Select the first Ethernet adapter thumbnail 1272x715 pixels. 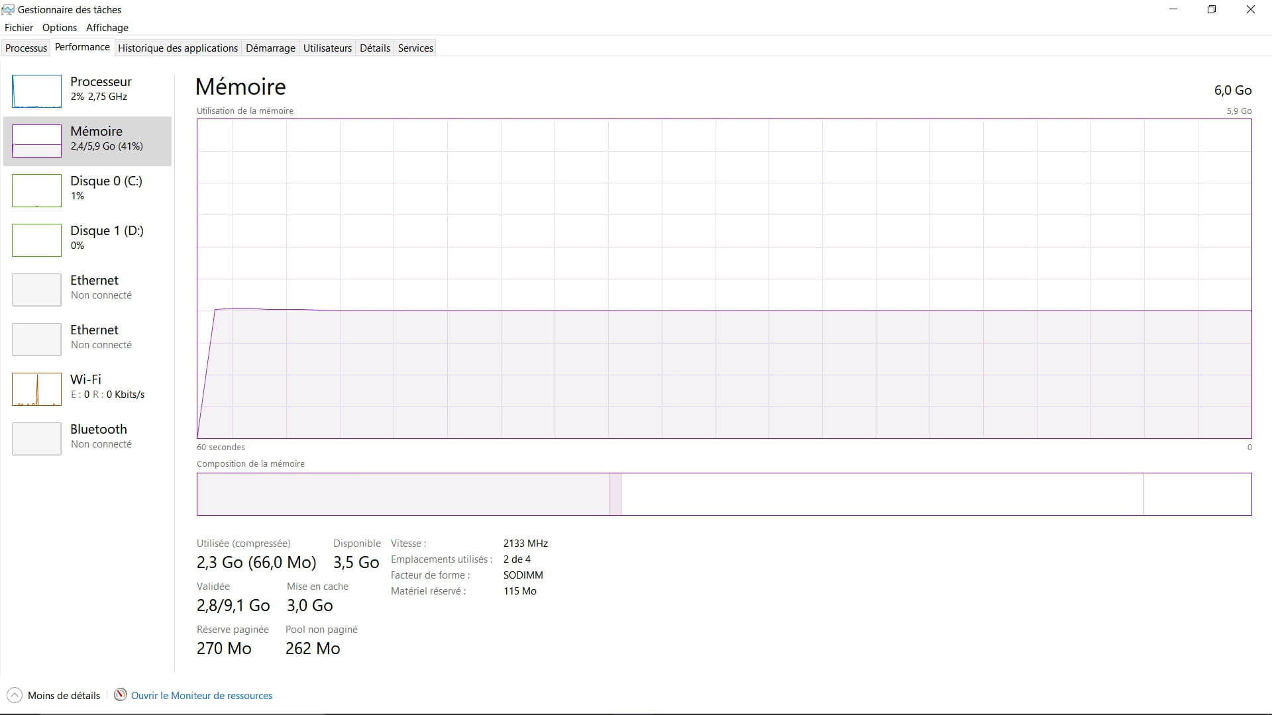tap(36, 290)
